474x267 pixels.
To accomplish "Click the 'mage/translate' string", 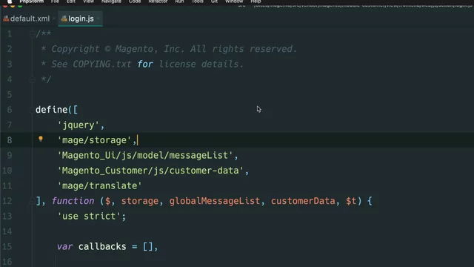I will [x=100, y=186].
